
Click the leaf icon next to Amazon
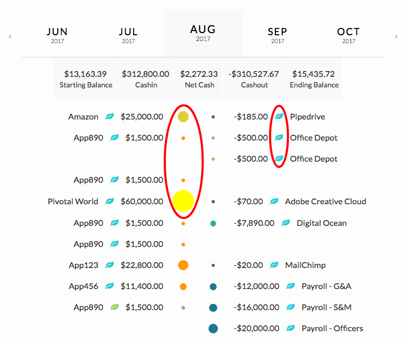(110, 116)
